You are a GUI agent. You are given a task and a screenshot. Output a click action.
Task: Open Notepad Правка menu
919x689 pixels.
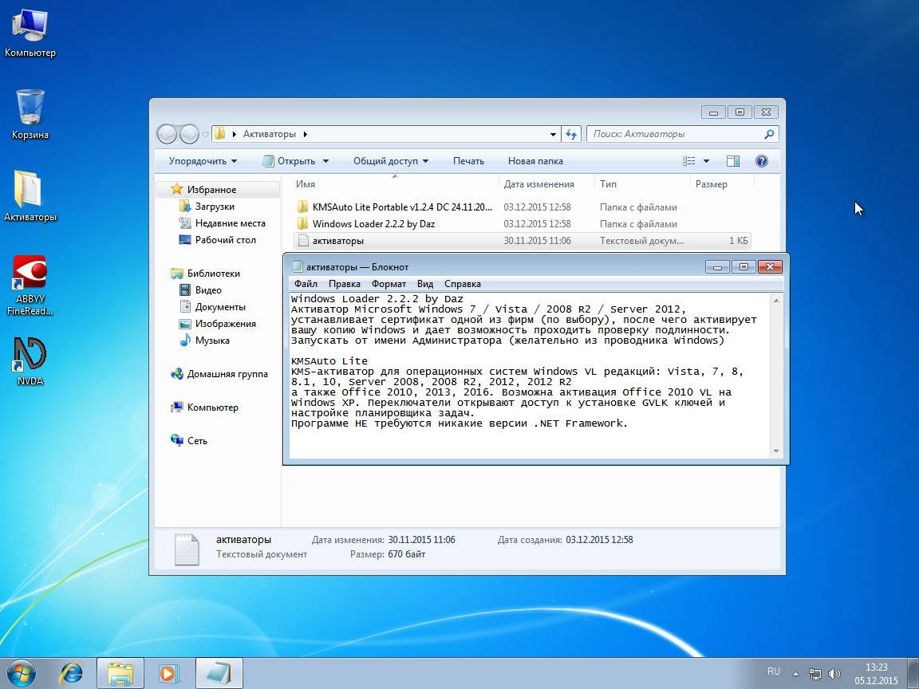(x=344, y=284)
